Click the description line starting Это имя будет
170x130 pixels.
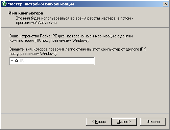(x=74, y=18)
